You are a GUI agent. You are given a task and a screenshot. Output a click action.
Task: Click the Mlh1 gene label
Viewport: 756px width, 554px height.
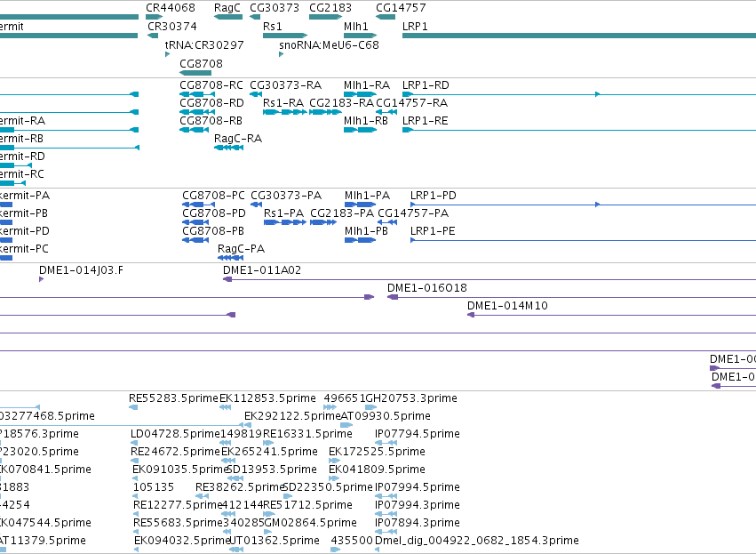[356, 27]
